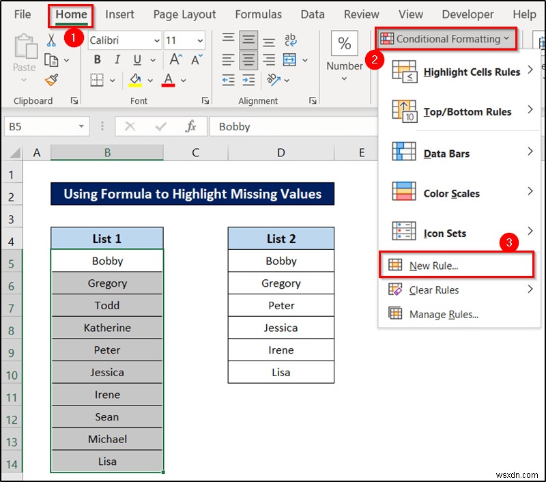
Task: Click the Copy icon in Clipboard group
Action: pos(51,60)
